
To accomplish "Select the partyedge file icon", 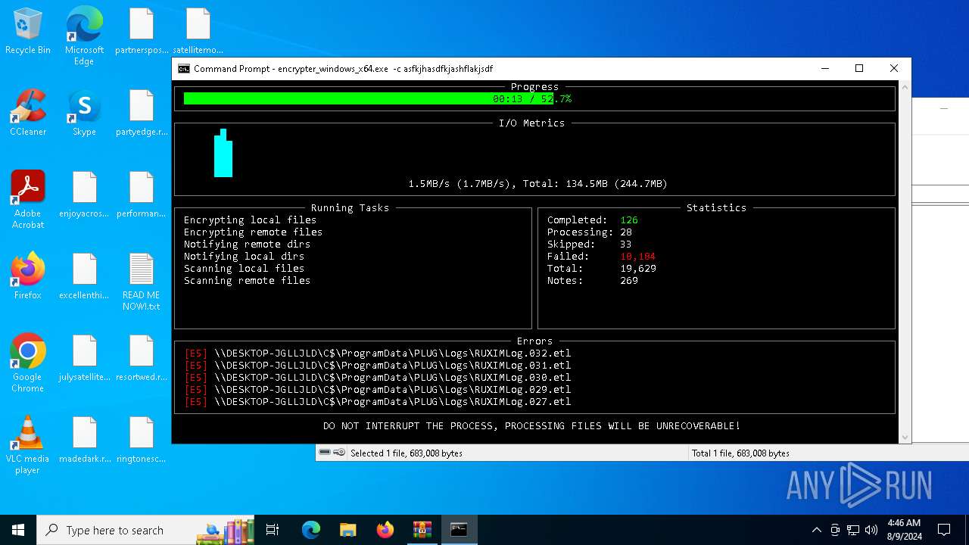I will click(x=142, y=113).
